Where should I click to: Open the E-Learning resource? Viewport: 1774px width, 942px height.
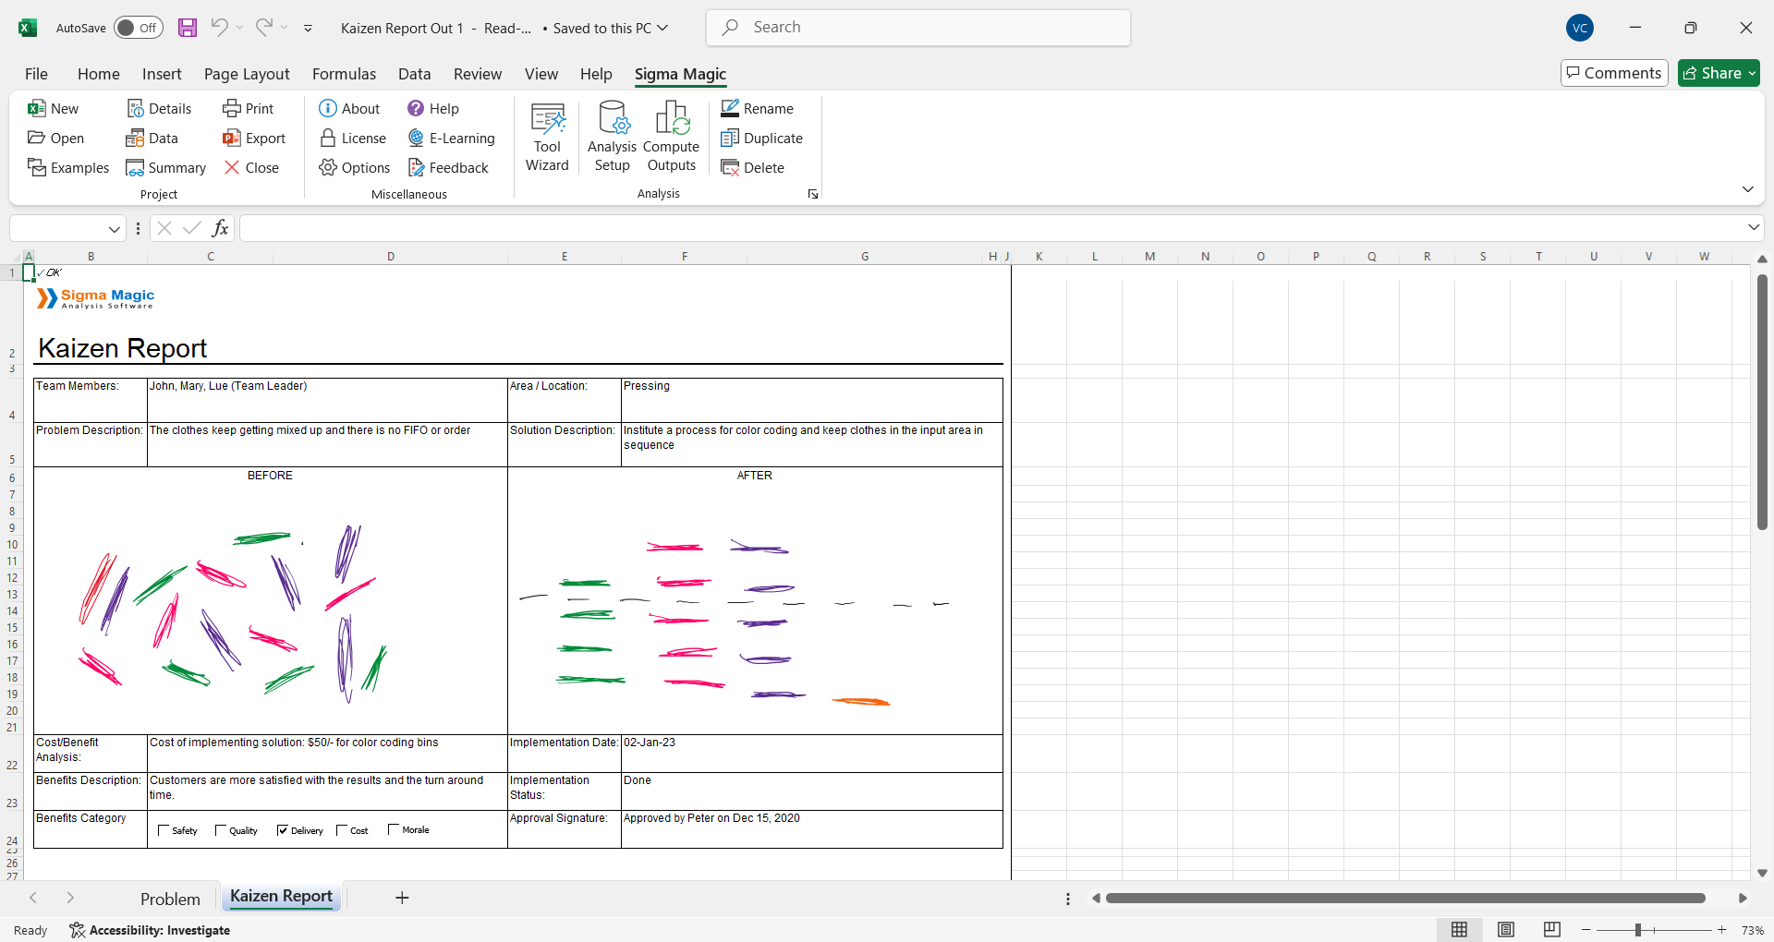click(x=452, y=139)
